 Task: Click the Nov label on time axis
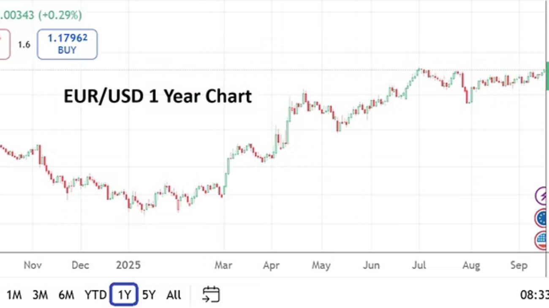33,265
